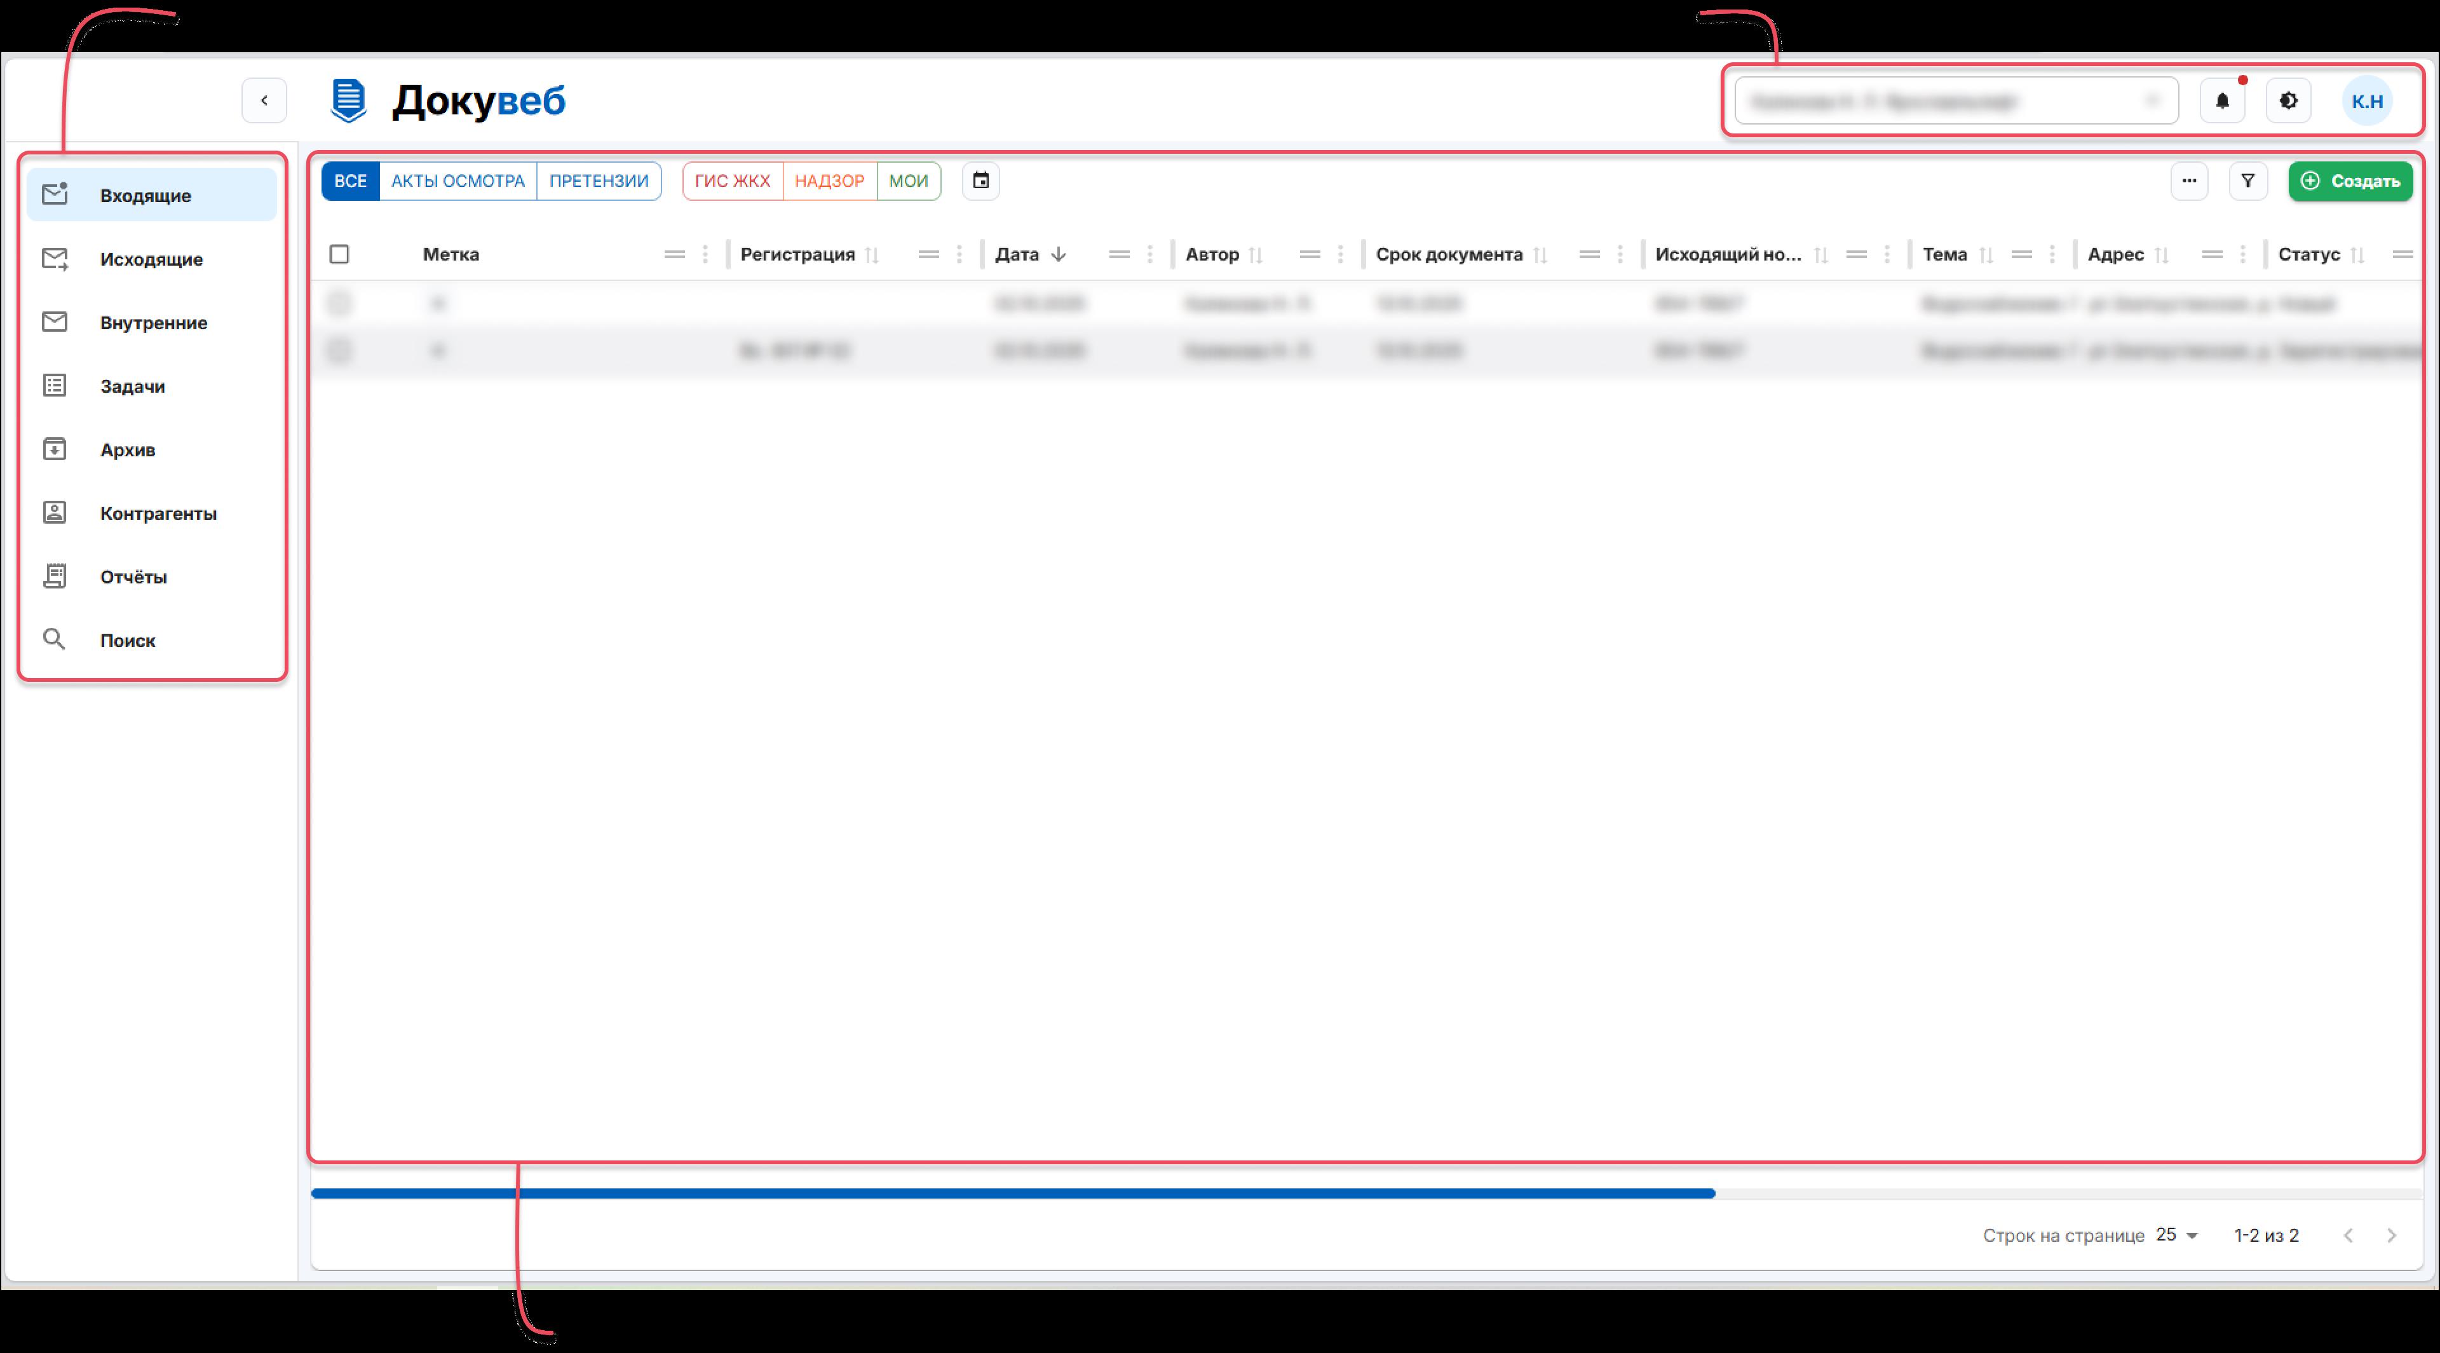Screen dimensions: 2440x1353
Task: Click the blue horizontal scrollbar
Action: tap(1012, 1194)
